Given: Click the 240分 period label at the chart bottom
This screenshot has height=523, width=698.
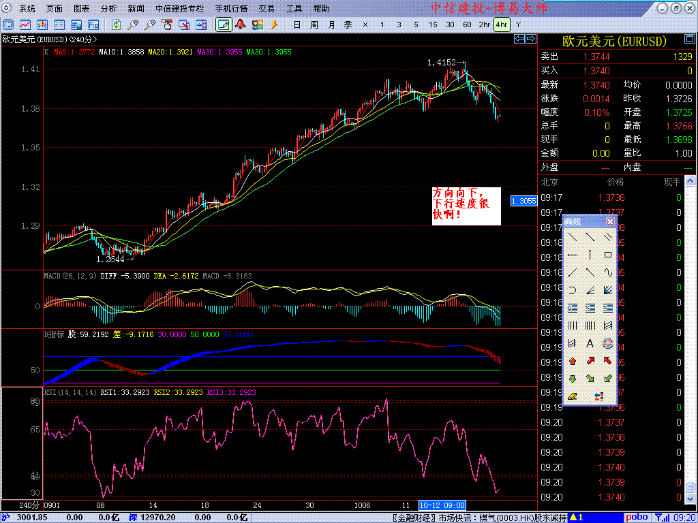Looking at the screenshot, I should (29, 505).
